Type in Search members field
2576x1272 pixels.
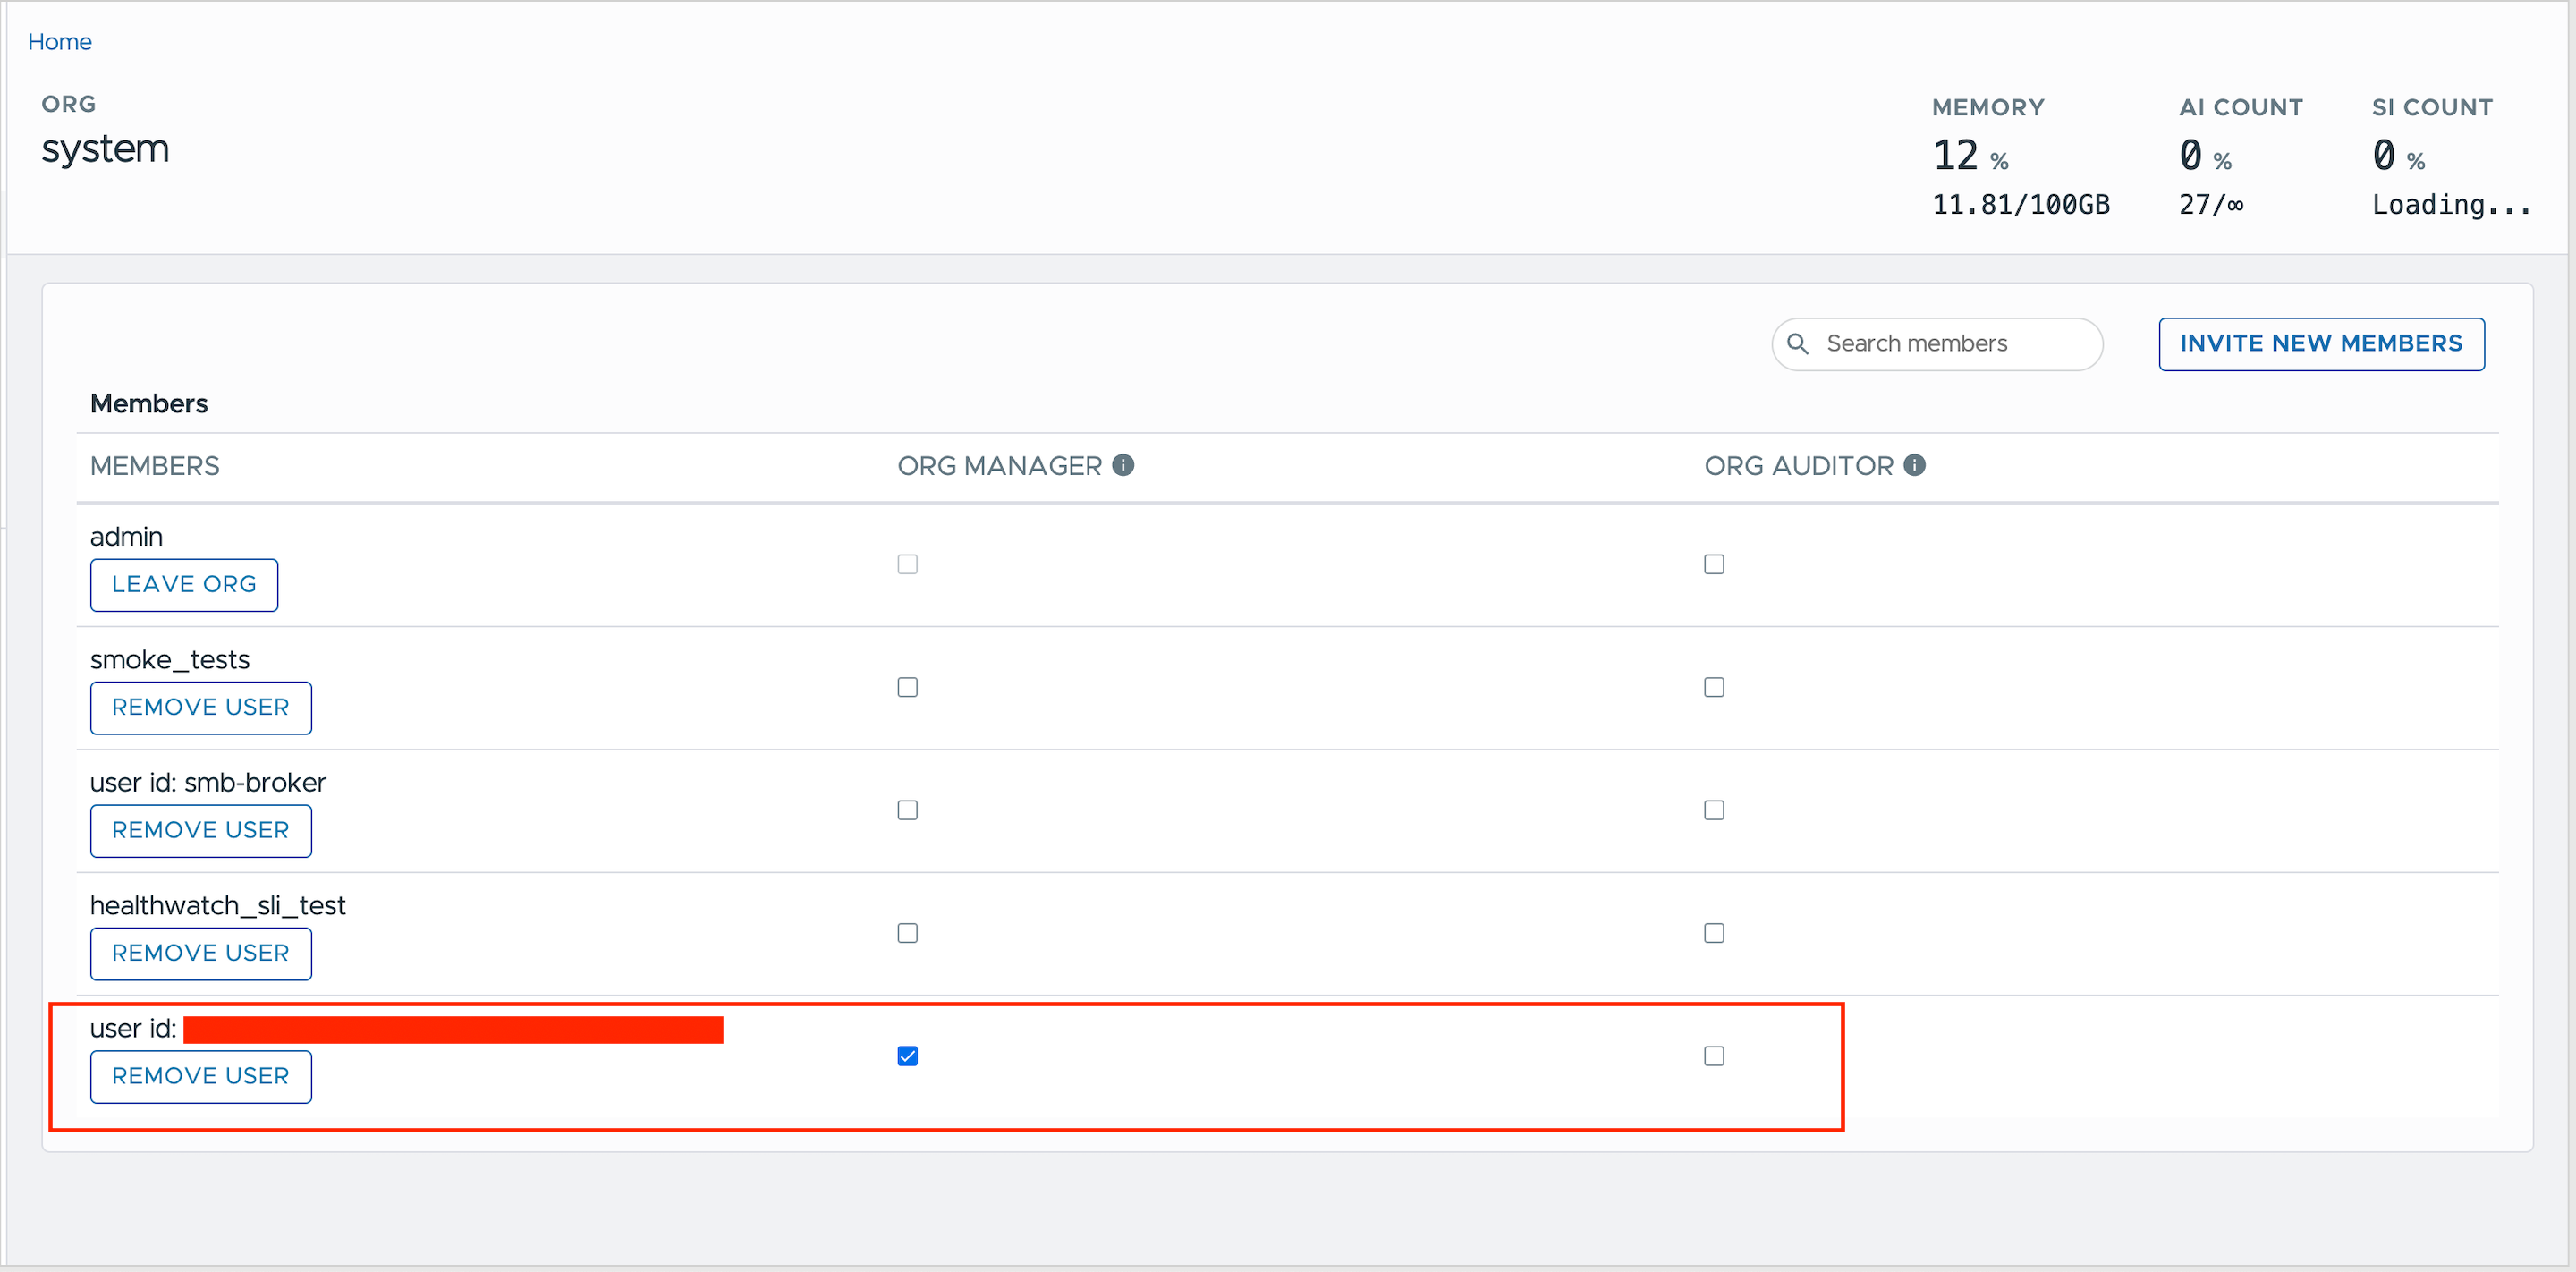point(1950,344)
